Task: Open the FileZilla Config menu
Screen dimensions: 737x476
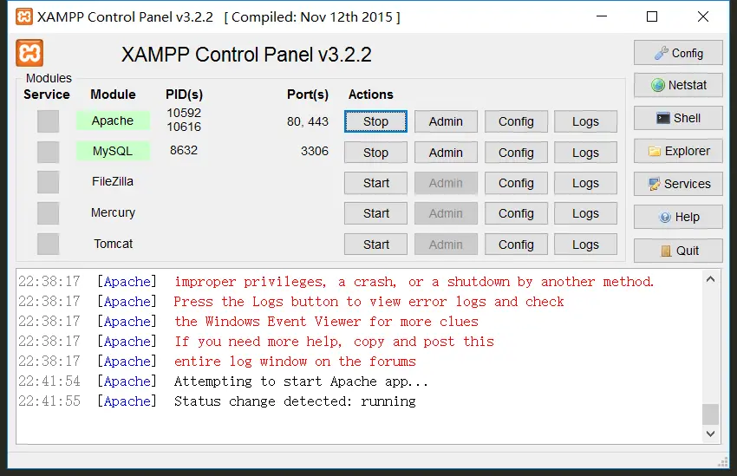Action: pos(516,183)
